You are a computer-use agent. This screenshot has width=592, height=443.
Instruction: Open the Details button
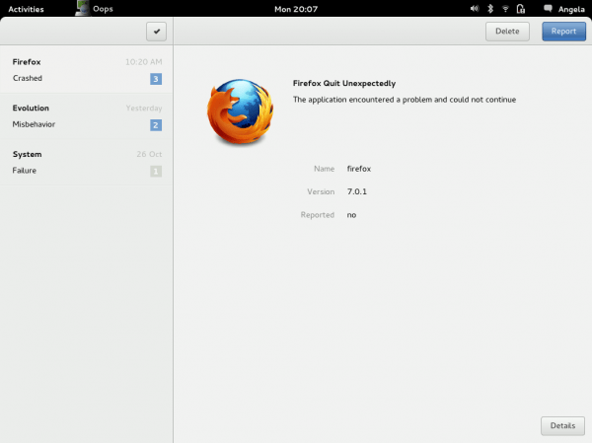pos(562,425)
